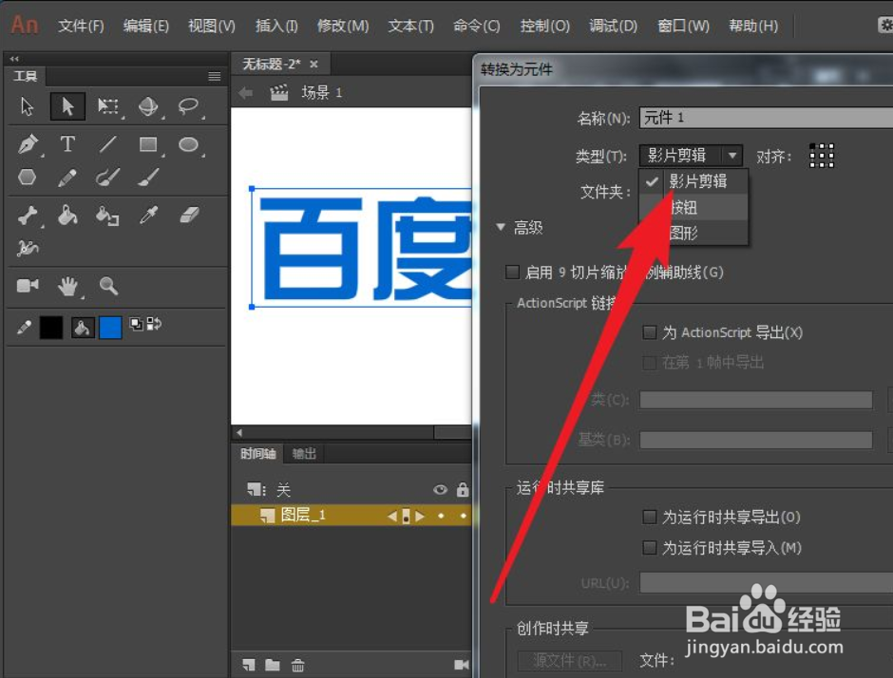Check Export for runtime sharing (O)
This screenshot has height=678, width=893.
point(649,517)
